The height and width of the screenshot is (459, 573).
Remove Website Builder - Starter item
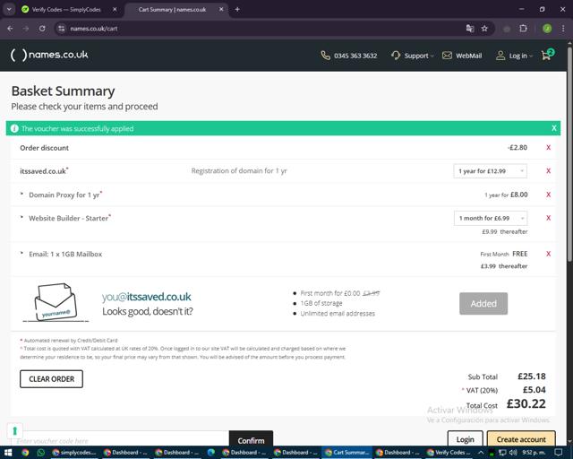click(548, 218)
